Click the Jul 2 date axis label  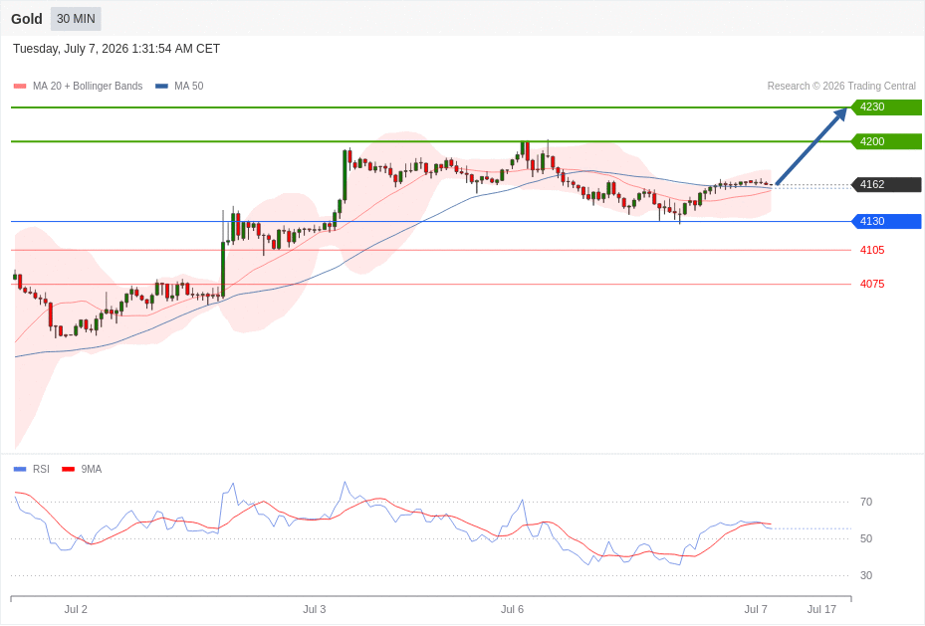[x=76, y=609]
